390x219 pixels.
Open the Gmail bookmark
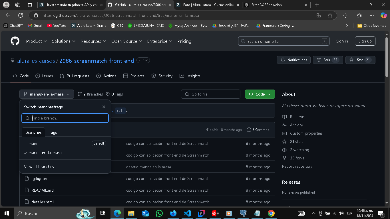coord(35,26)
